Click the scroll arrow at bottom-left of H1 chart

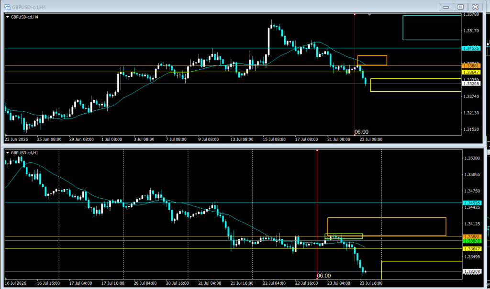click(6, 278)
